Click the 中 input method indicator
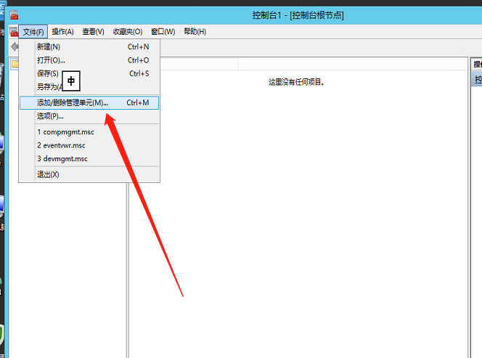This screenshot has width=482, height=358. (x=70, y=80)
